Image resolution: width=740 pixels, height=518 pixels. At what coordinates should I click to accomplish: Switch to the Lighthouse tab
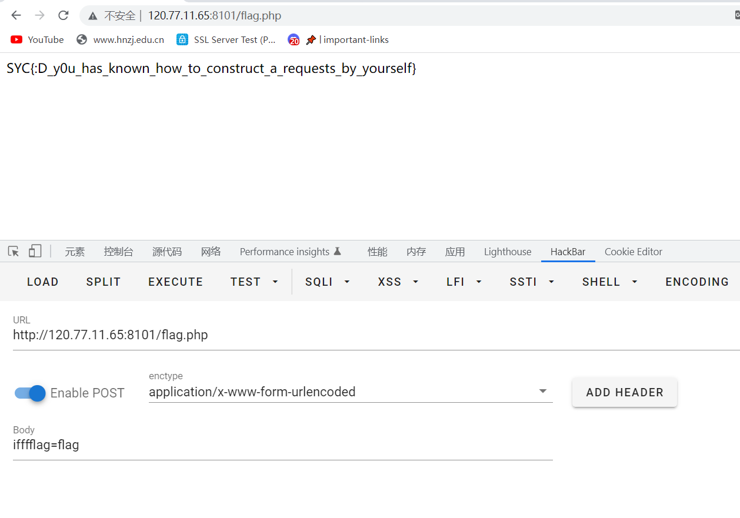pyautogui.click(x=507, y=252)
